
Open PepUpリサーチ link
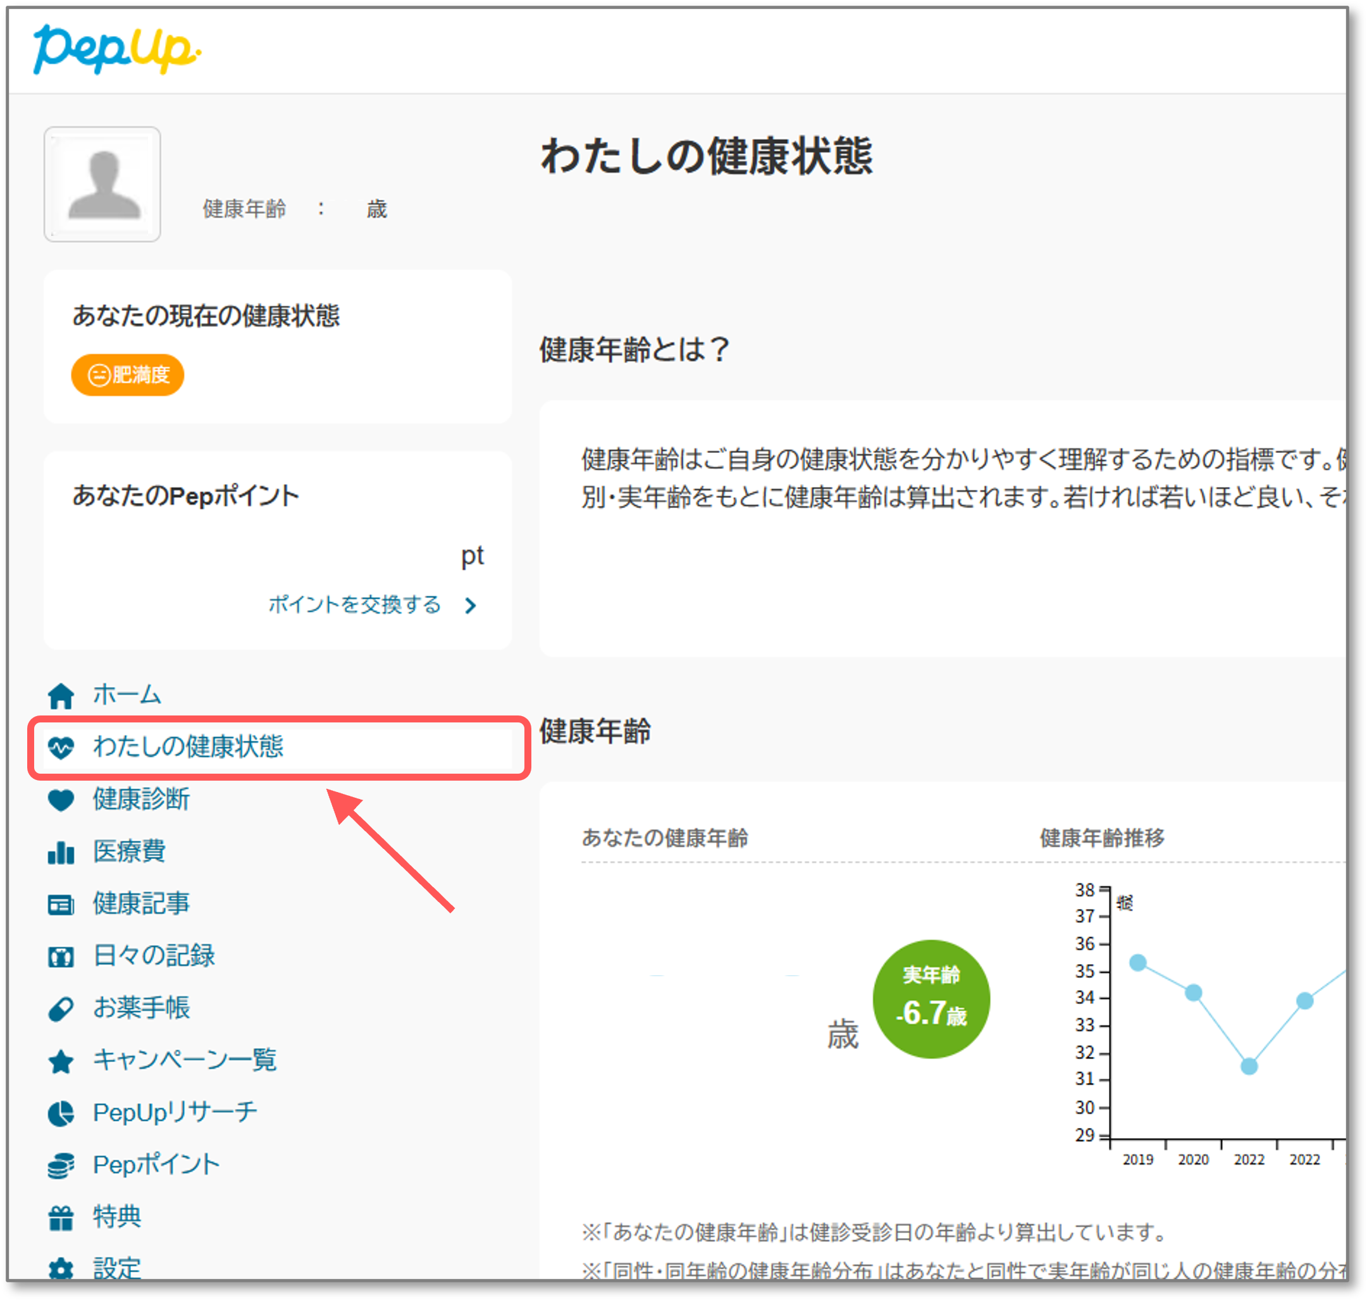point(175,1112)
